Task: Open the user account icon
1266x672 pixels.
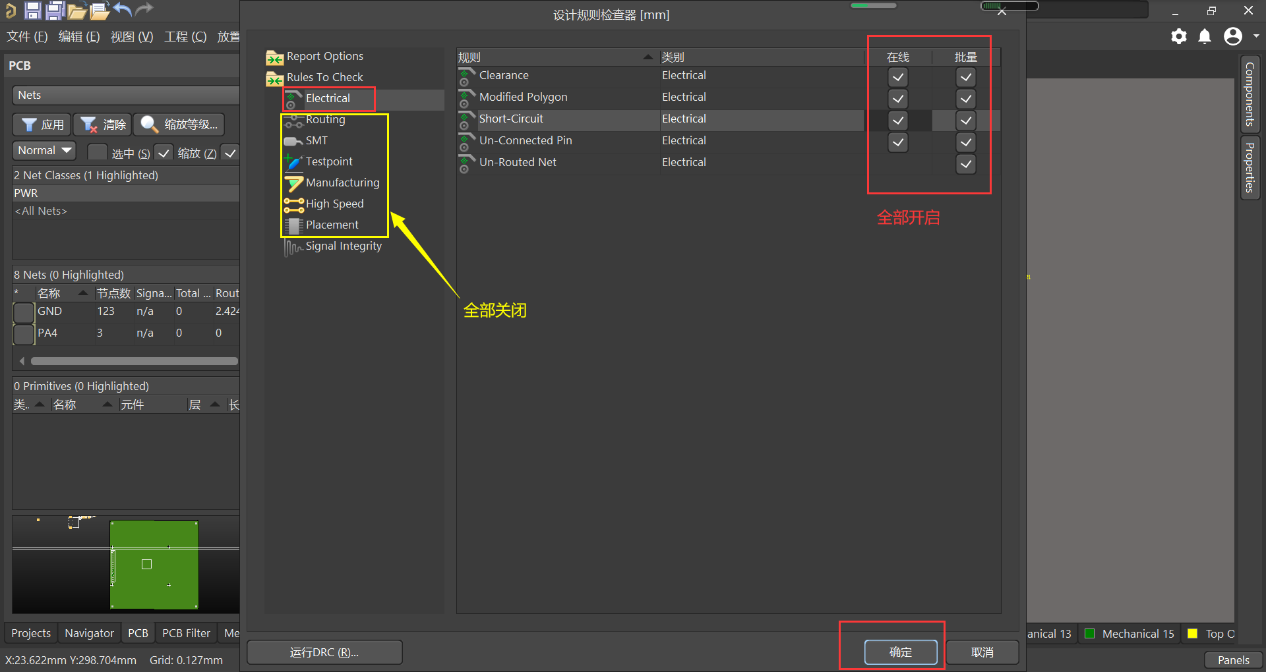Action: (1233, 36)
